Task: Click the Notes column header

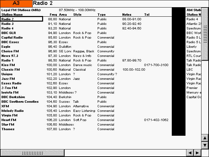Action: pyautogui.click(x=127, y=14)
